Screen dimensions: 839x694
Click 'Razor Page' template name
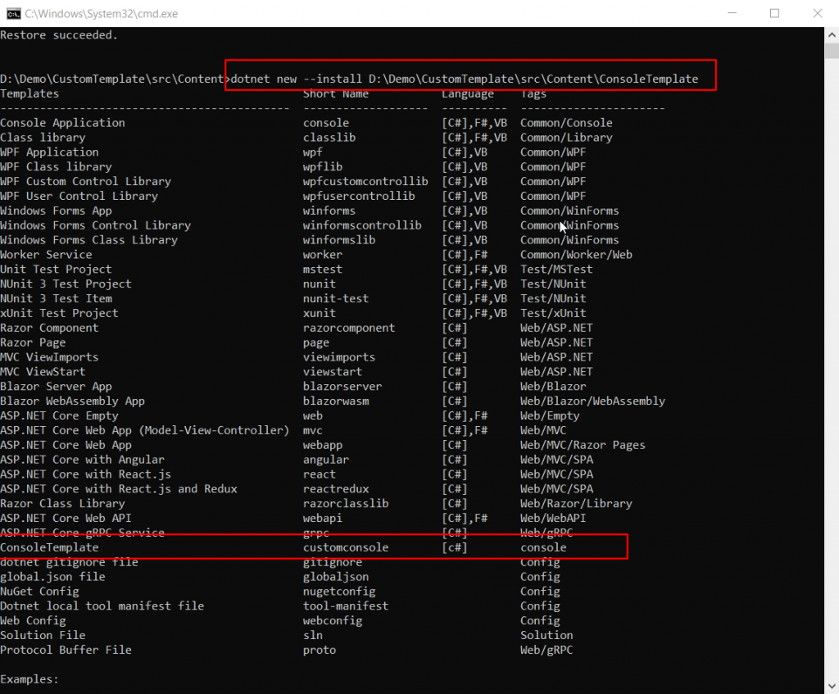click(33, 342)
